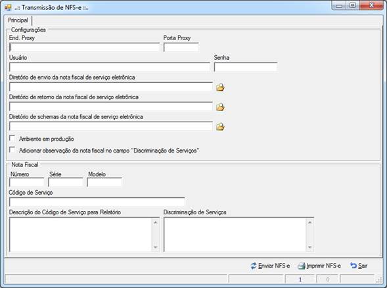
Task: Open folder browser for envio directory
Action: (220, 87)
